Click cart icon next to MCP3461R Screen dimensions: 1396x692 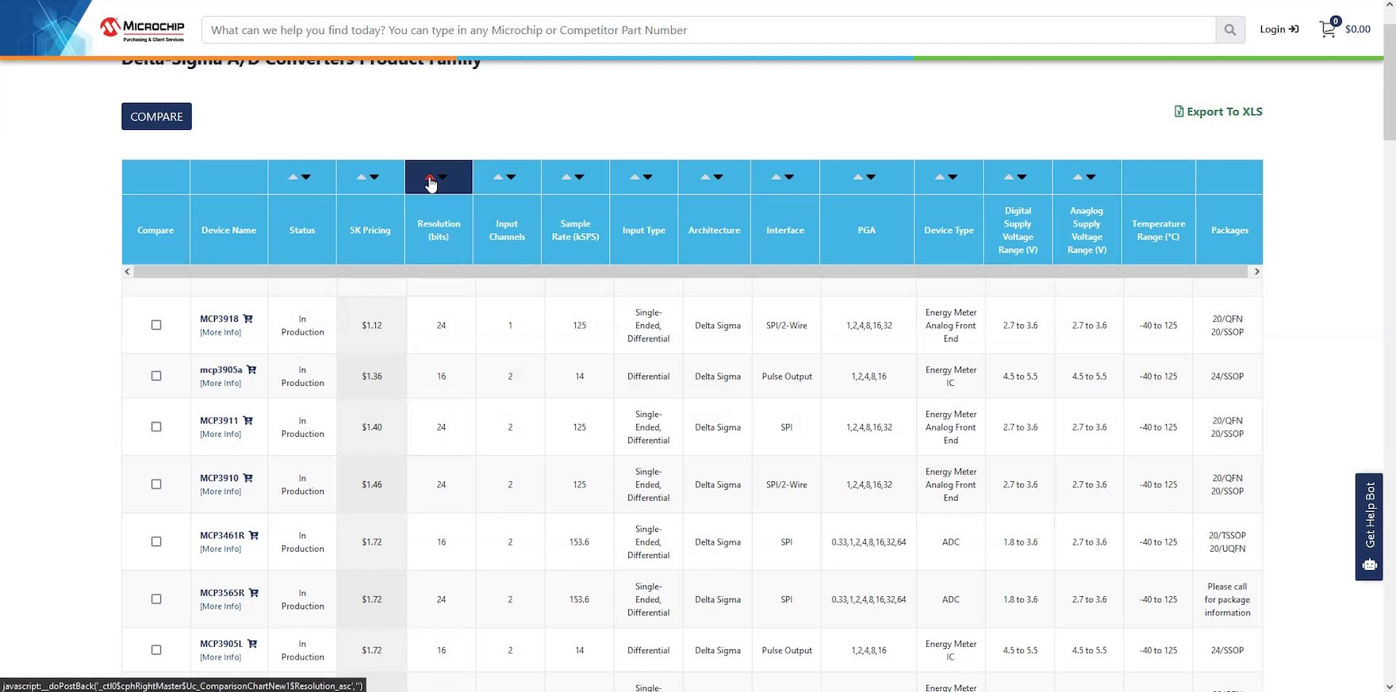(x=254, y=535)
